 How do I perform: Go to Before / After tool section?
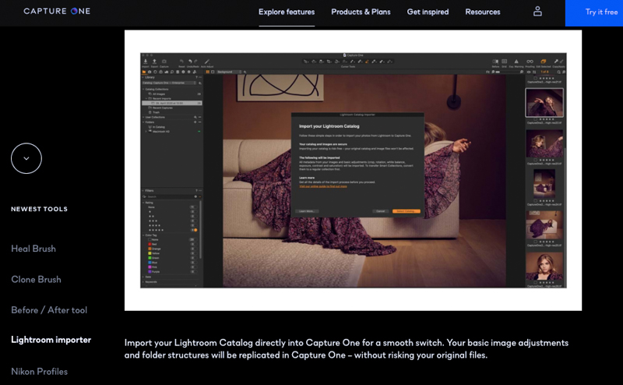click(x=49, y=310)
